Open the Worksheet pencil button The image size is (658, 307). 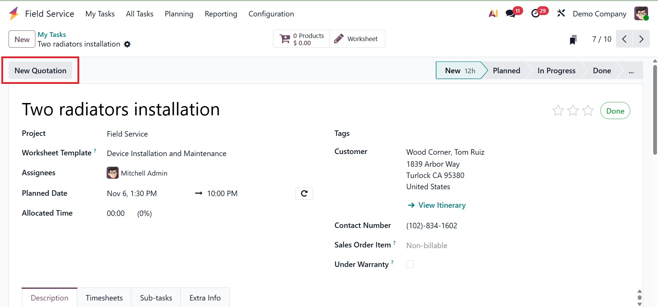(x=357, y=39)
